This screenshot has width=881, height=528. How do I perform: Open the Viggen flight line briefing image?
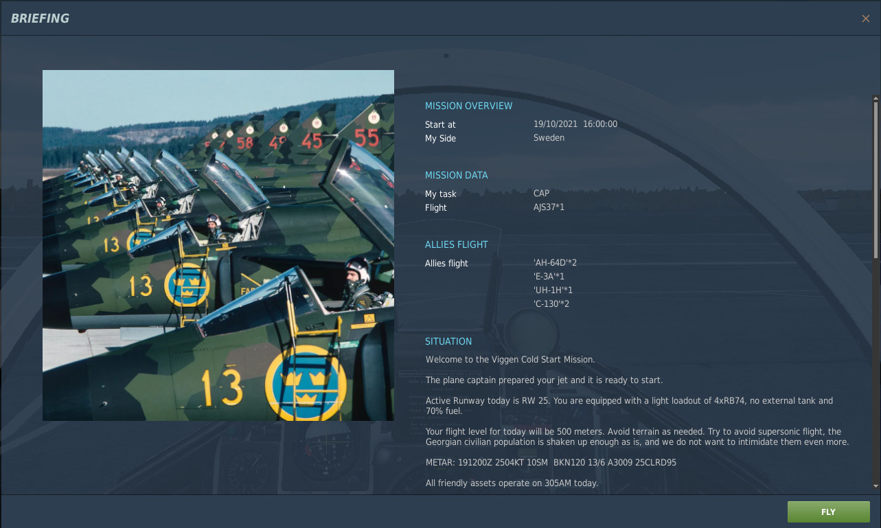coord(218,245)
